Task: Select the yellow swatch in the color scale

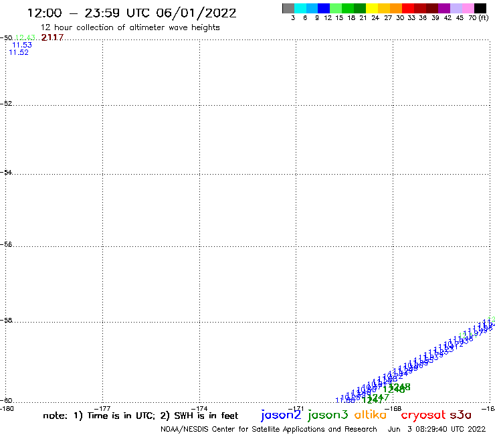Action: (x=372, y=8)
